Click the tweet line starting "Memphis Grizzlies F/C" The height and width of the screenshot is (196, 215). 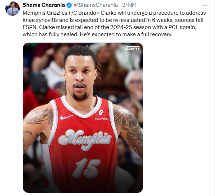click(114, 13)
